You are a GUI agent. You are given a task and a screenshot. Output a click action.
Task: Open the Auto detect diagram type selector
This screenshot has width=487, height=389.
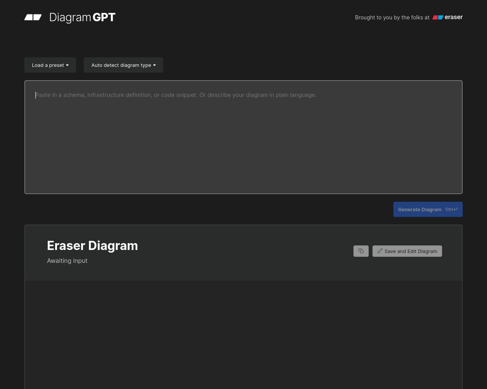(123, 65)
